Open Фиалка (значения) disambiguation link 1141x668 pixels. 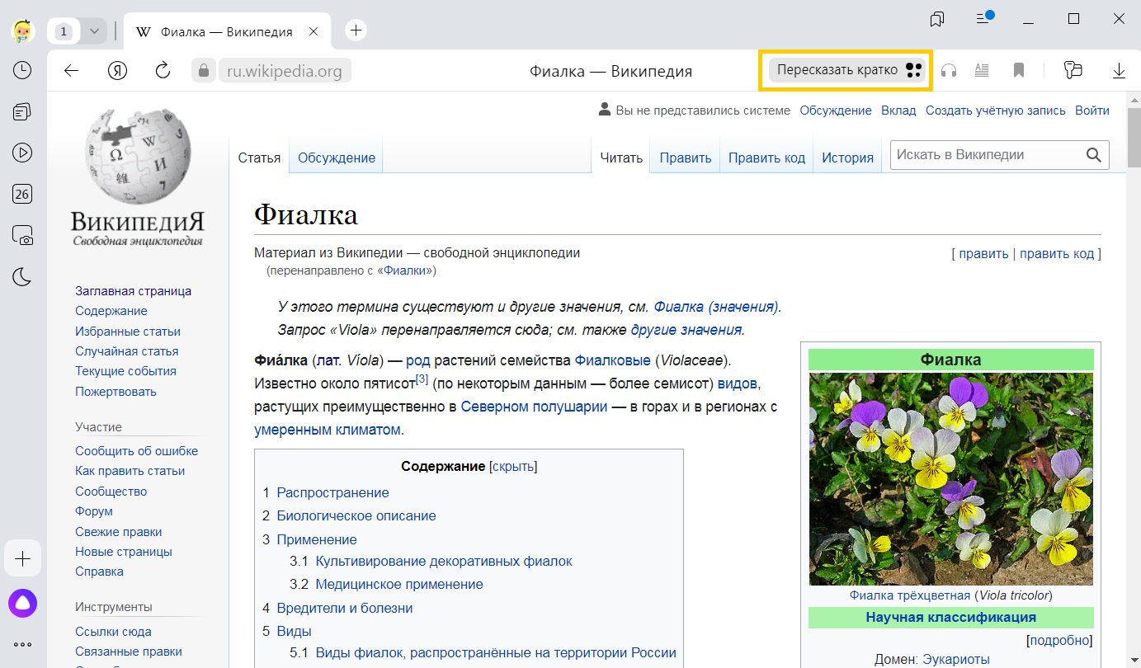pyautogui.click(x=716, y=307)
